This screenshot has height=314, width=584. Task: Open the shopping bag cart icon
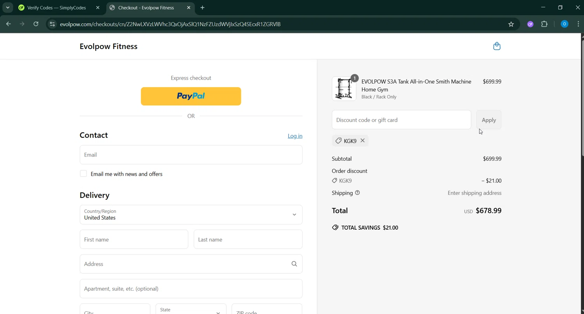tap(496, 46)
